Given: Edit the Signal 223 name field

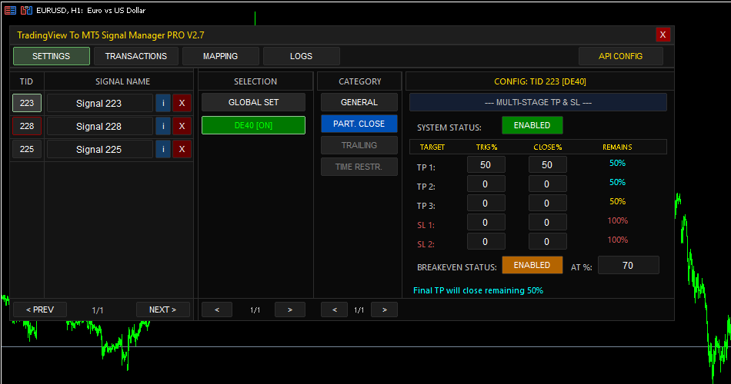Looking at the screenshot, I should [x=99, y=103].
